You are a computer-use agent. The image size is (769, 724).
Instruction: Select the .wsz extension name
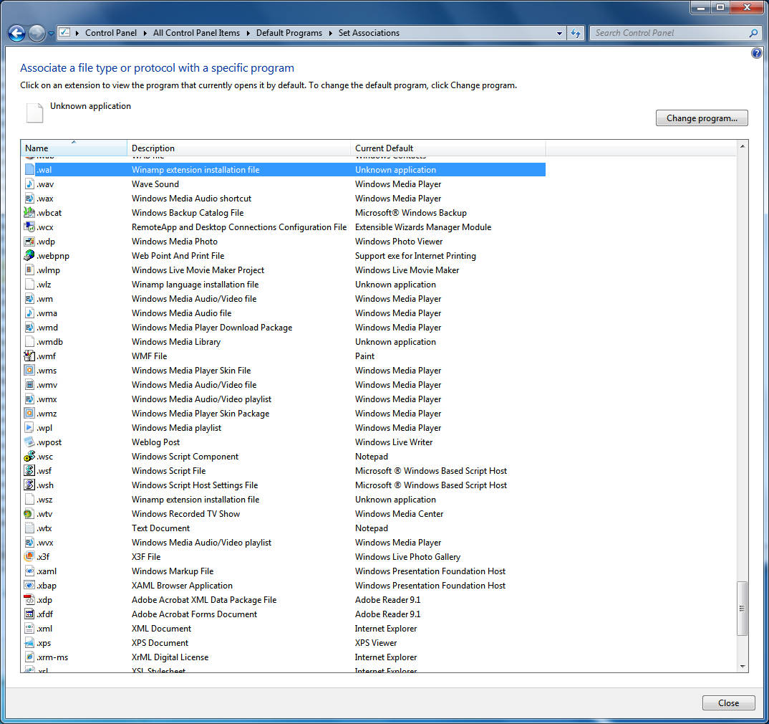point(44,500)
